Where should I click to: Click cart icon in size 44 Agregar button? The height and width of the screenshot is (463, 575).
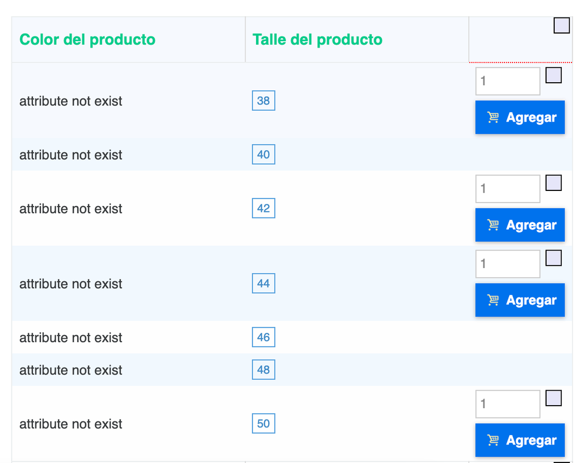493,300
